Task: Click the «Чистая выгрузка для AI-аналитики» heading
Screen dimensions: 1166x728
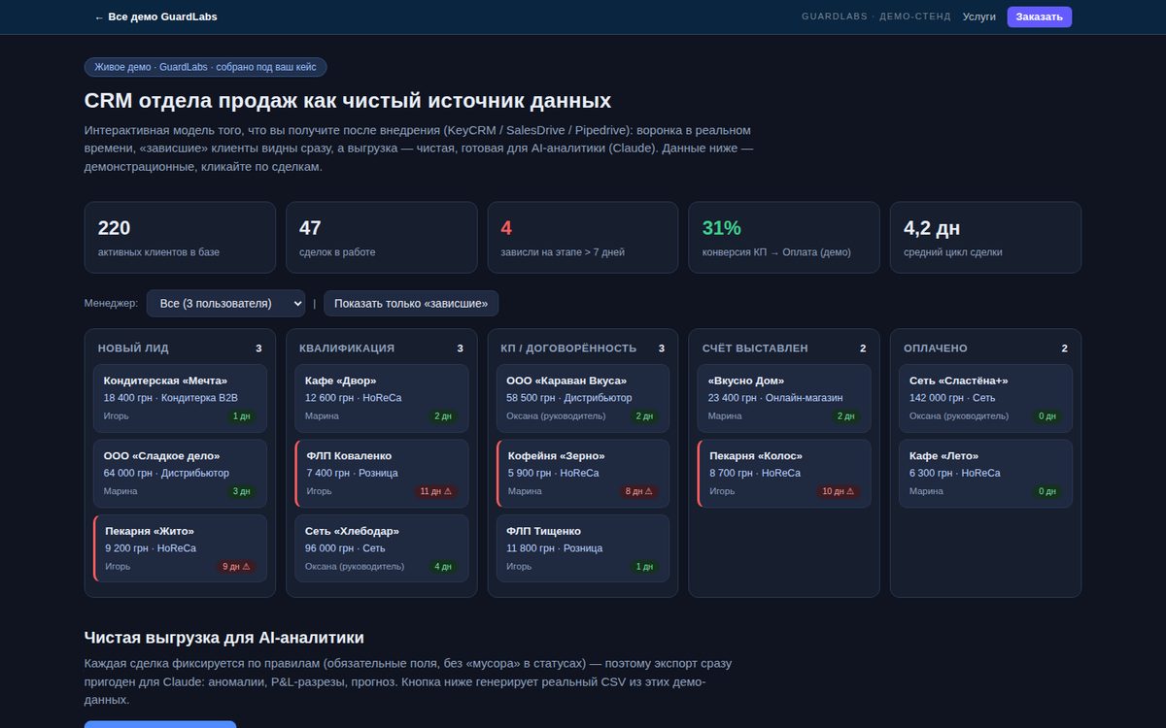Action: pyautogui.click(x=224, y=638)
